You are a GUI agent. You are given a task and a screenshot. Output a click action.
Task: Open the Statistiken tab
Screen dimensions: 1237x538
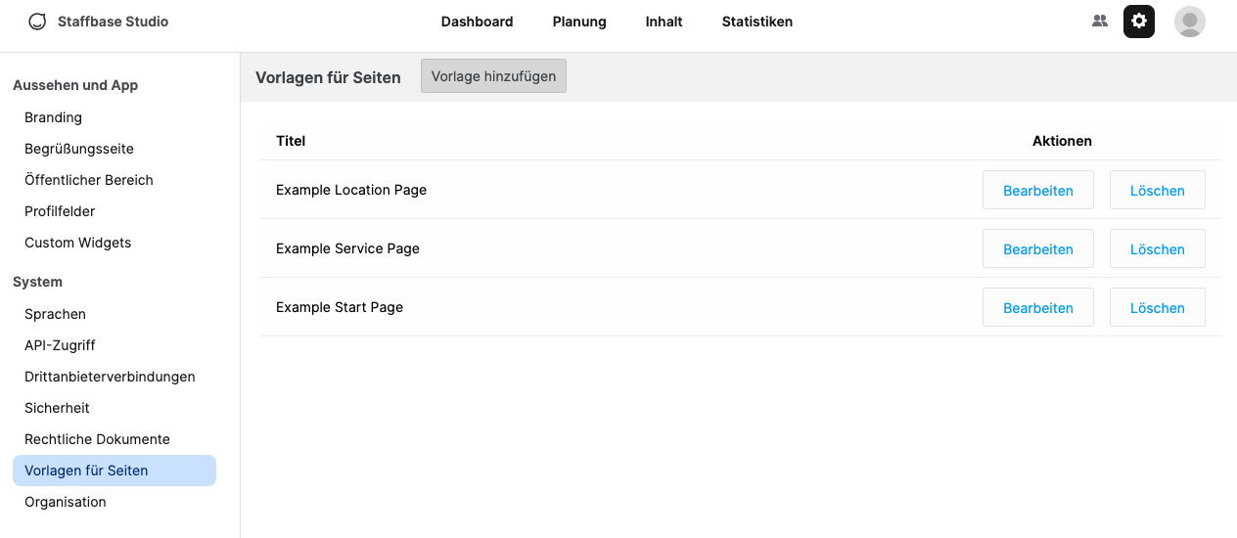pos(756,22)
